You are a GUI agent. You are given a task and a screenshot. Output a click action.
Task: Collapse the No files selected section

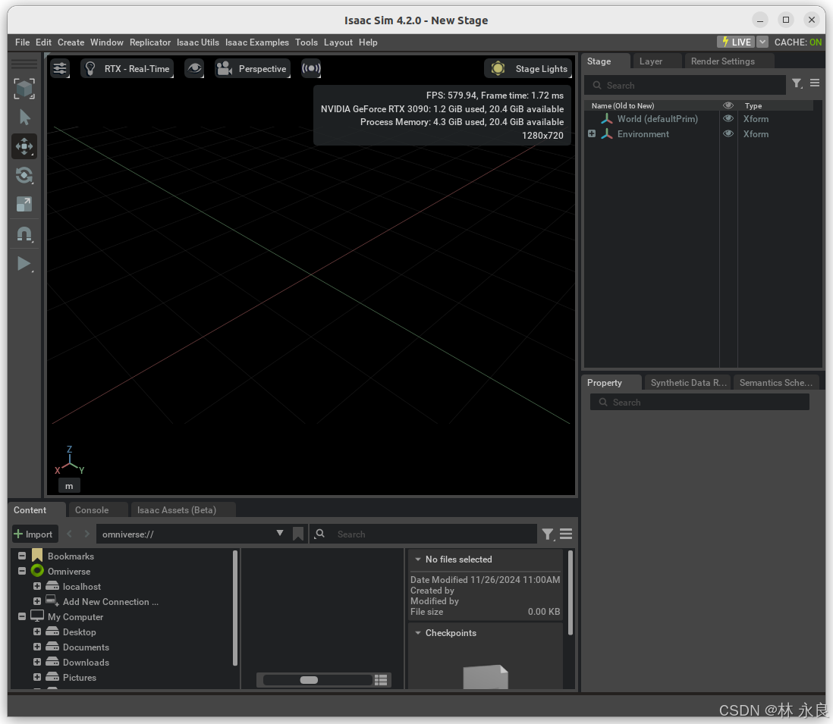(418, 559)
